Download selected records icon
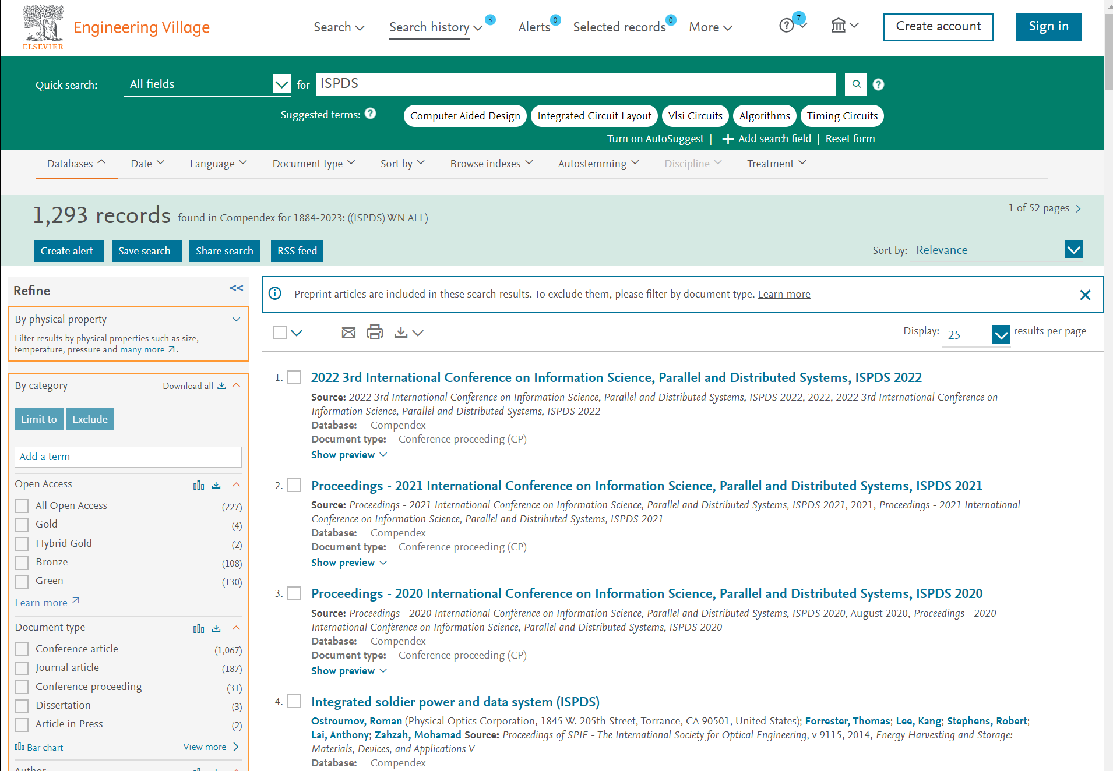1113x771 pixels. coord(401,333)
